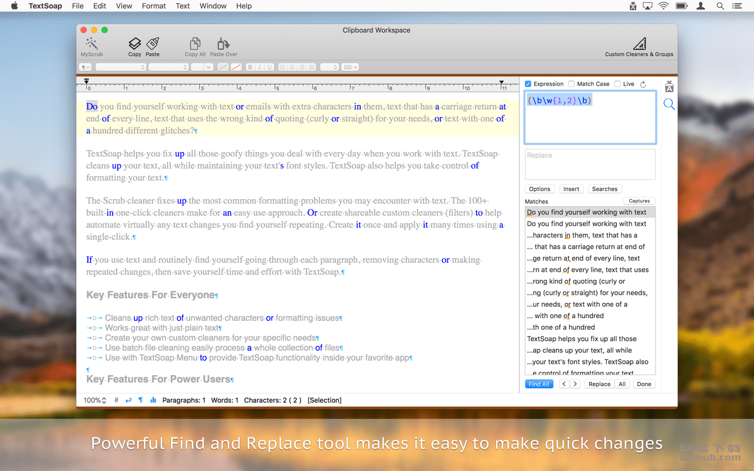
Task: Apply italic formatting
Action: [260, 67]
